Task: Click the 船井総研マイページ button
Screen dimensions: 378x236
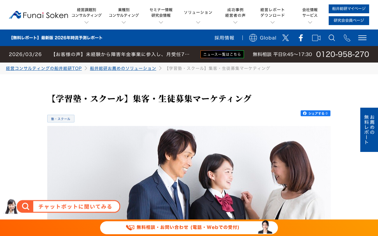Action: [x=349, y=9]
